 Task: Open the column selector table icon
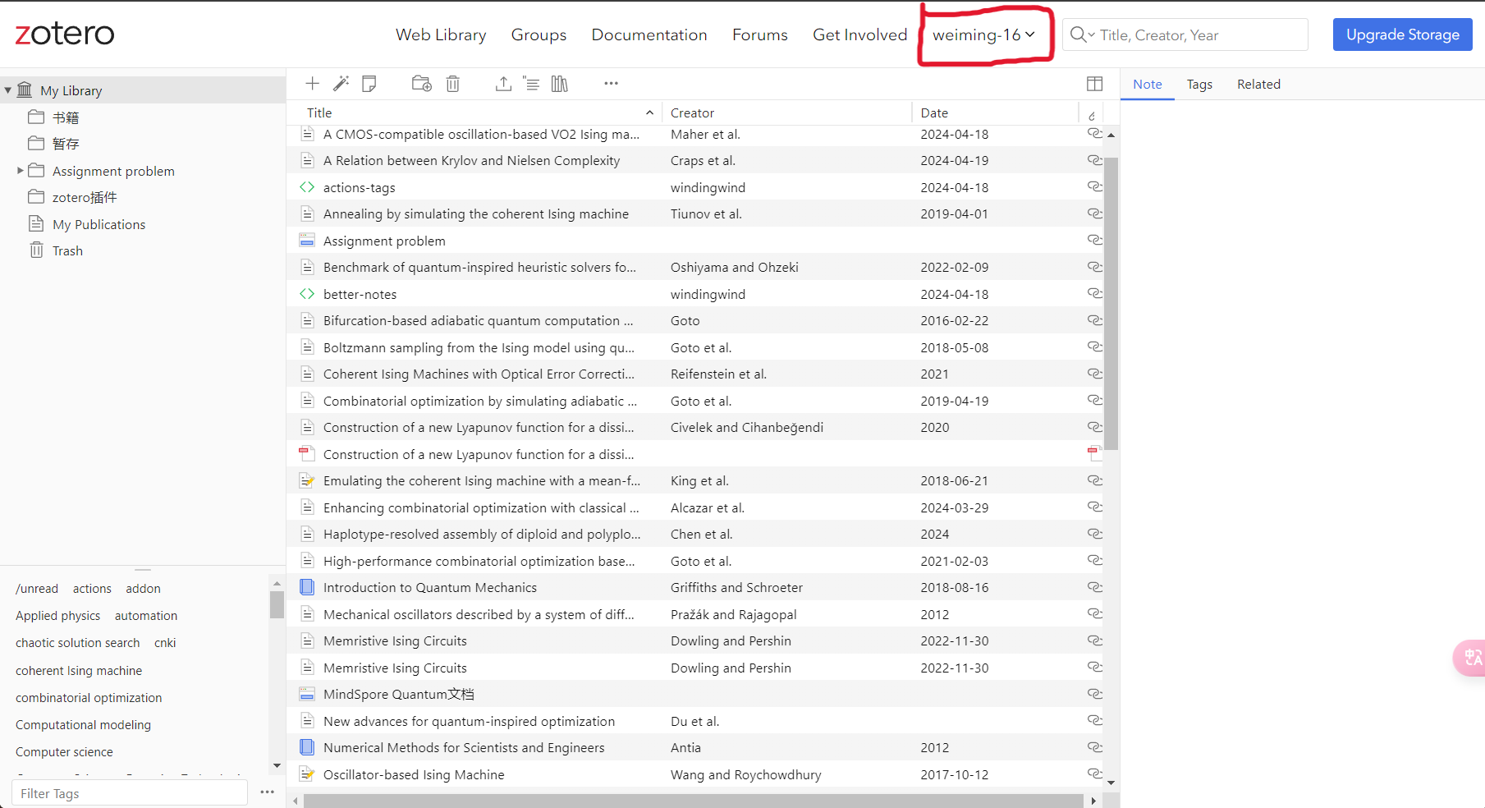1094,84
